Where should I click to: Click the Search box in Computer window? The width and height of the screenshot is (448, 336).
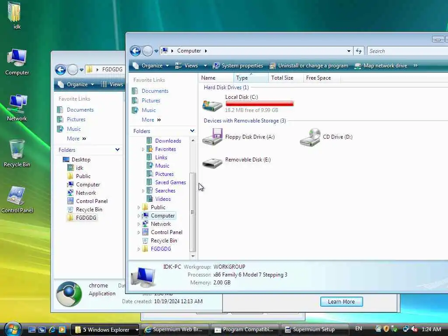pyautogui.click(x=407, y=51)
